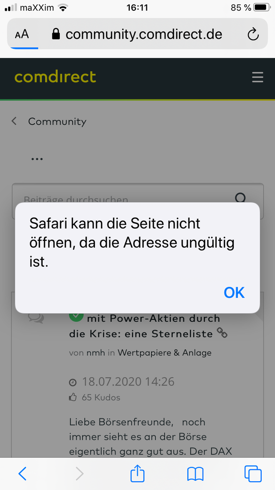275x490 pixels.
Task: Expand the three-dots options menu
Action: pyautogui.click(x=37, y=159)
